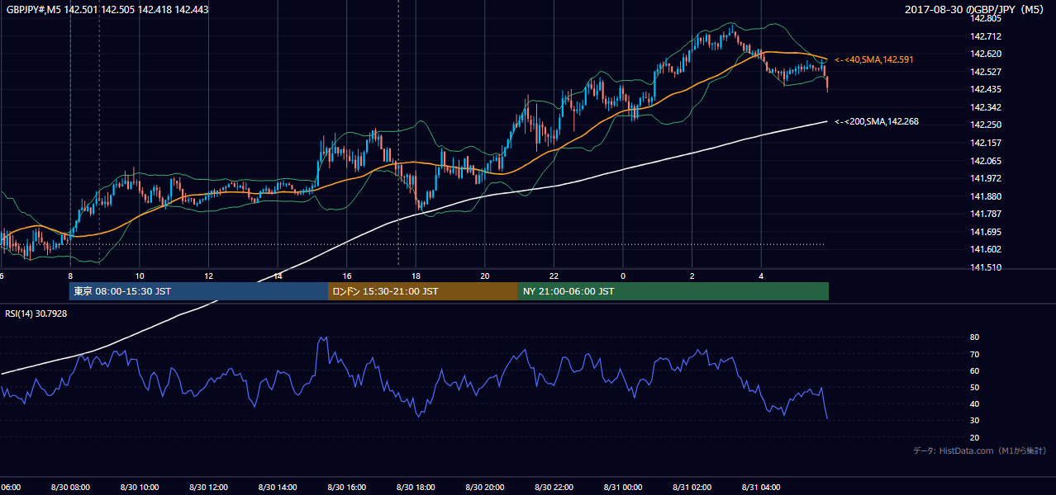1056x495 pixels.
Task: Click hour mark 18 on price chart axis
Action: pyautogui.click(x=416, y=276)
